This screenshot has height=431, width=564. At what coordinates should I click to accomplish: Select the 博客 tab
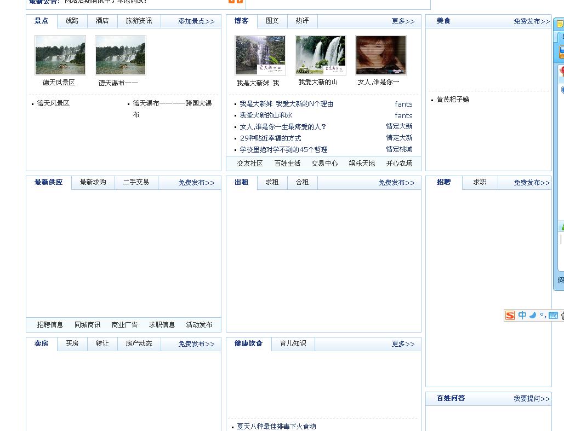[x=241, y=21]
